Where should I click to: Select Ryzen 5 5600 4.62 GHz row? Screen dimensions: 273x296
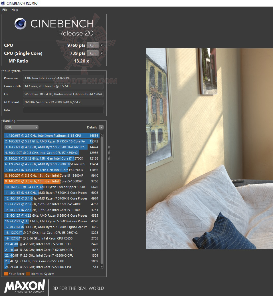52,216
